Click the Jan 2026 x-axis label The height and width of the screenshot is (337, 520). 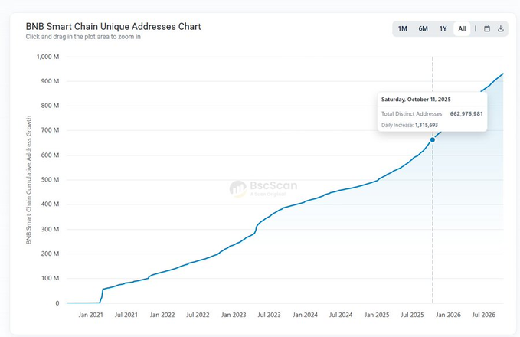[448, 315]
